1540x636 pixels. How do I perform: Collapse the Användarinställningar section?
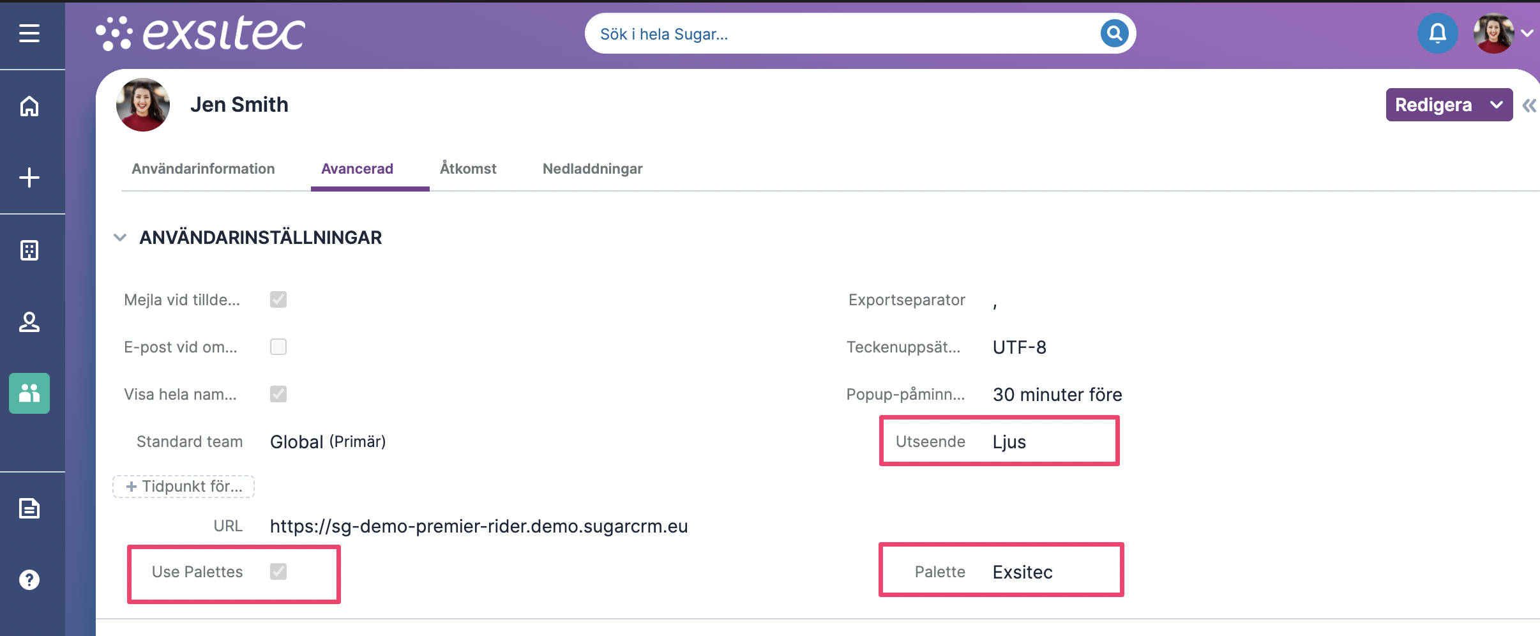click(x=120, y=238)
